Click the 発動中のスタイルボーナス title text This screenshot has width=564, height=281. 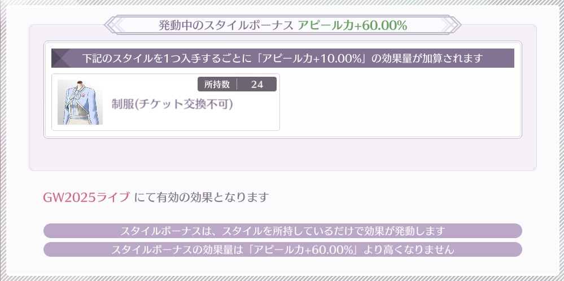coord(226,25)
